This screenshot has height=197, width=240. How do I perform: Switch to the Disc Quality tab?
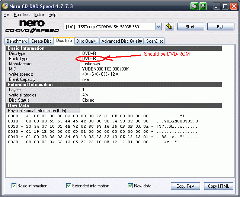click(87, 41)
